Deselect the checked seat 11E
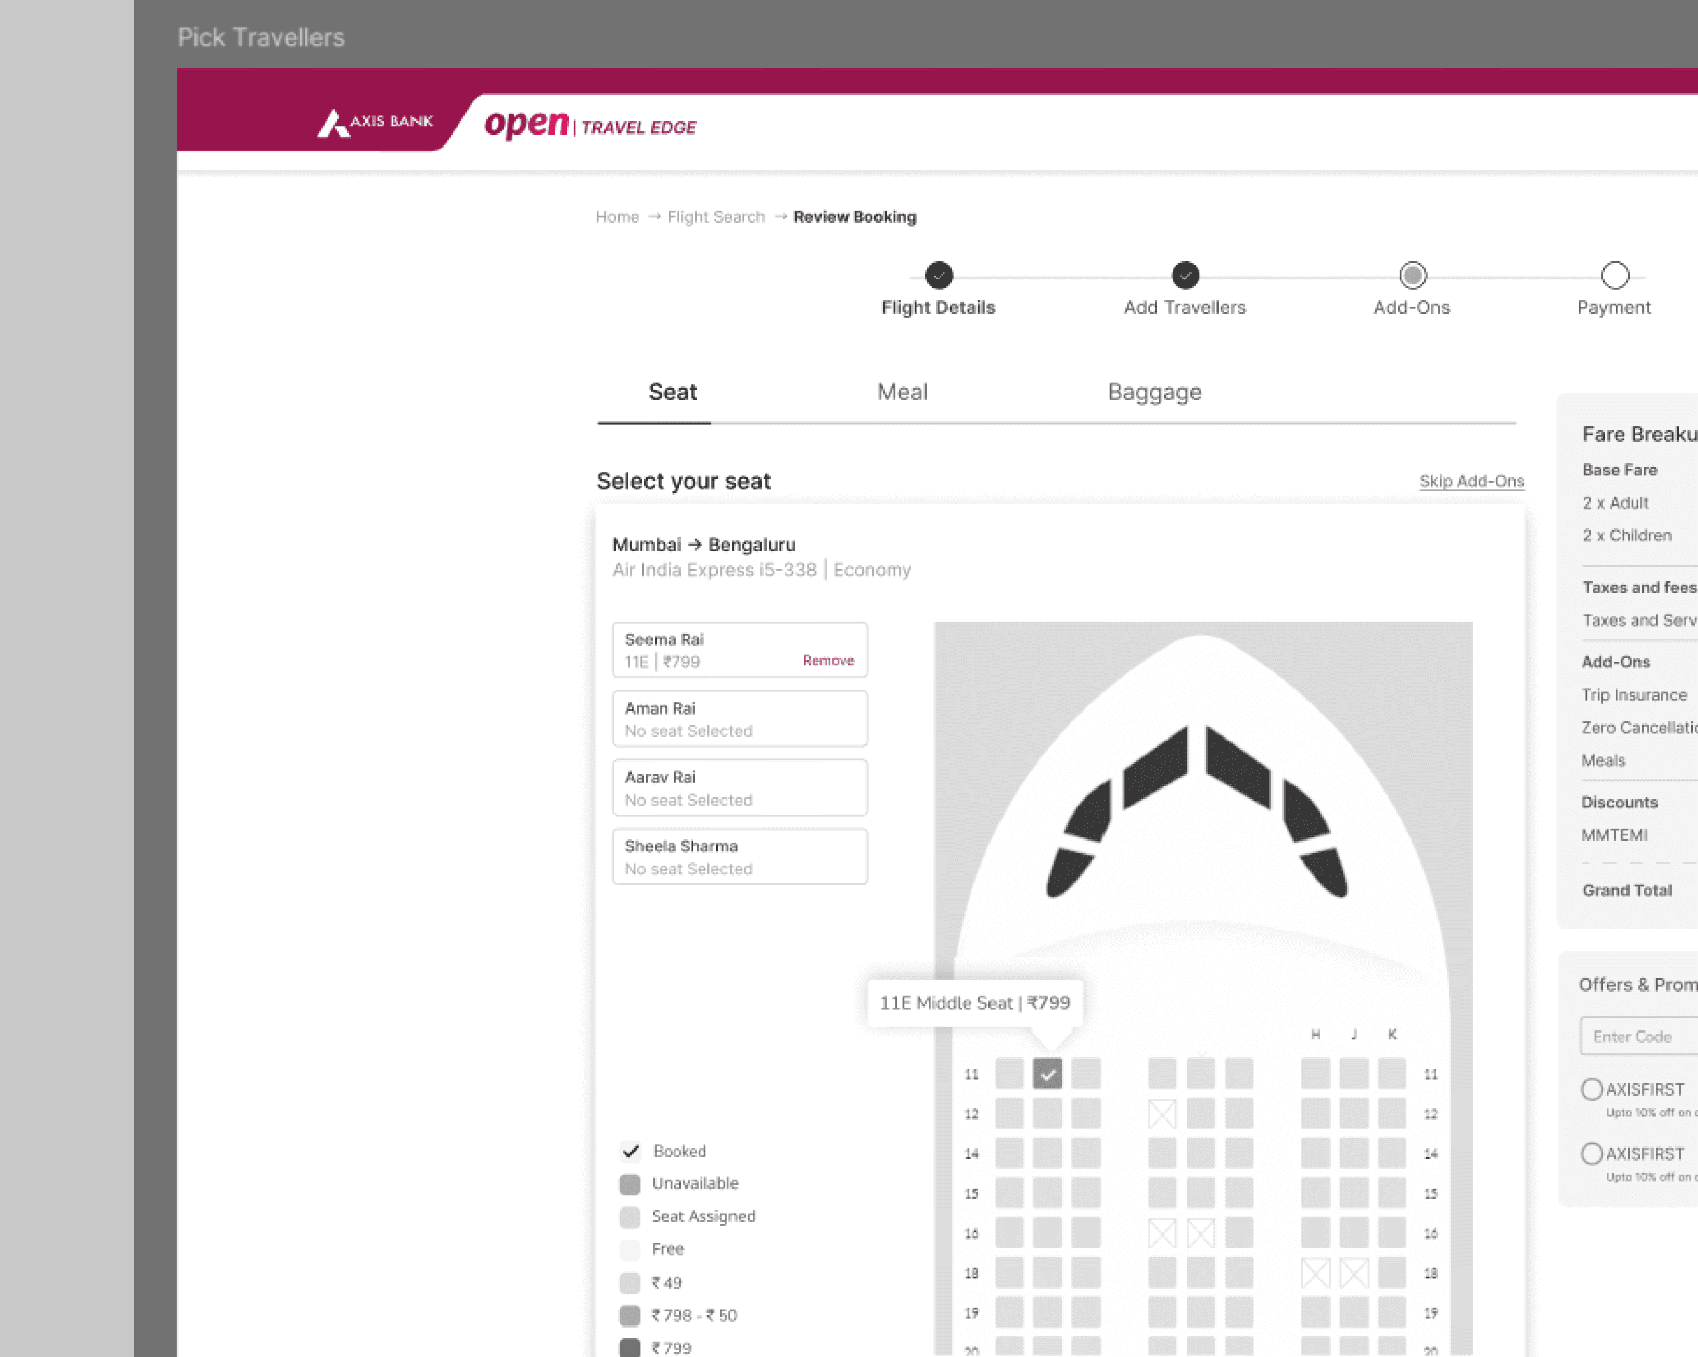The image size is (1698, 1357). [1047, 1073]
